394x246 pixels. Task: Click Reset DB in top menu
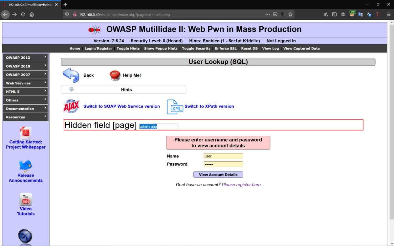(249, 49)
